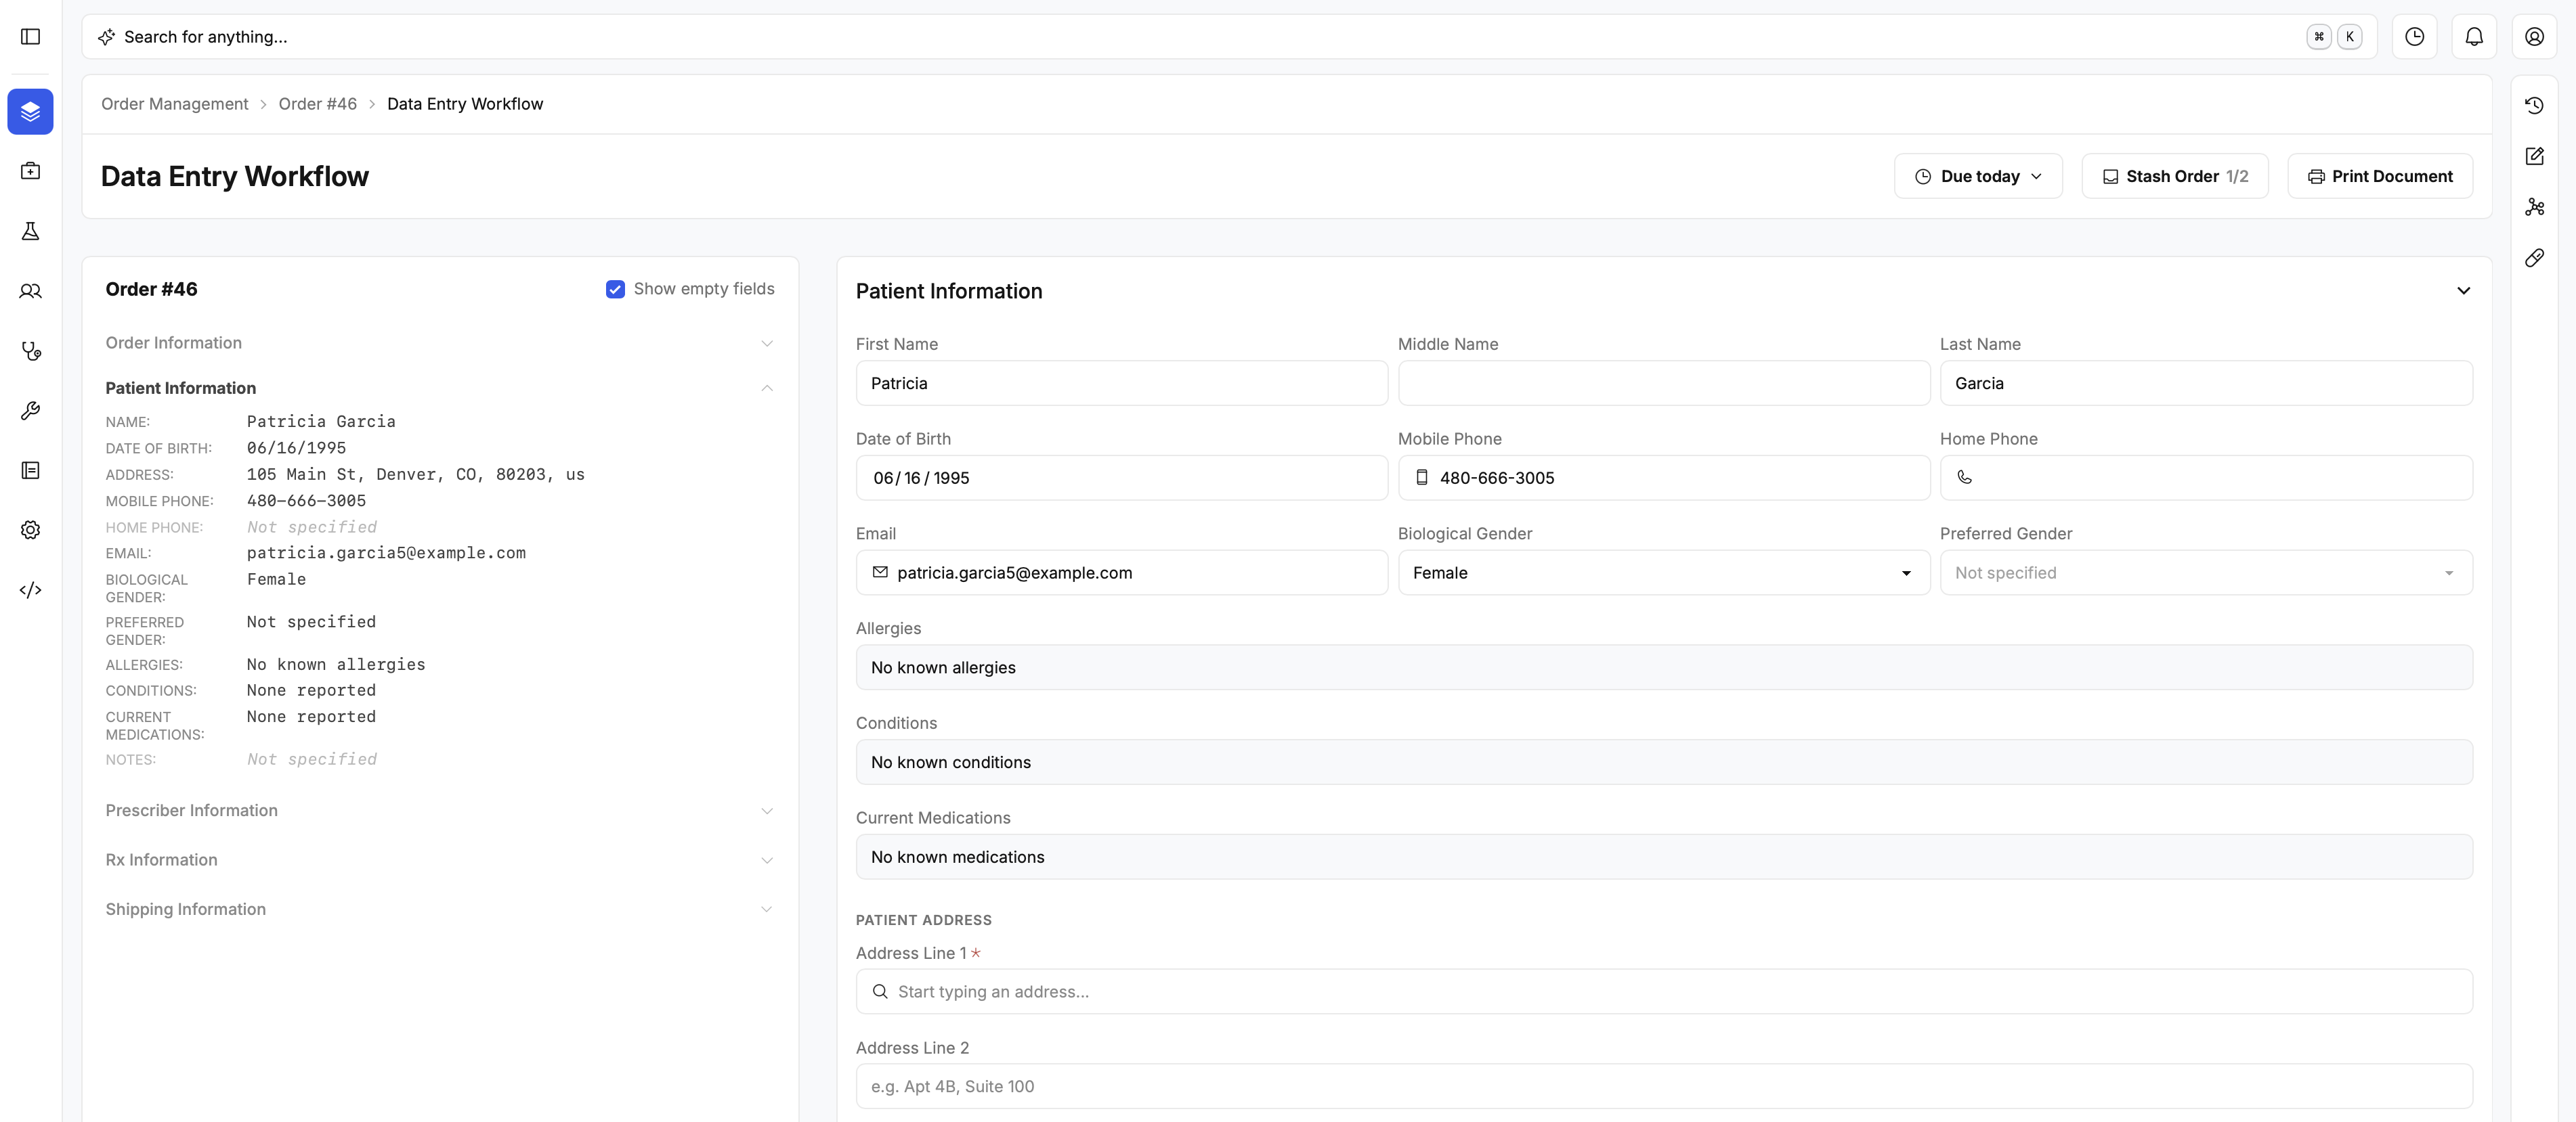This screenshot has height=1122, width=2576.
Task: Collapse Patient Information in Order #46 panel
Action: (439, 388)
